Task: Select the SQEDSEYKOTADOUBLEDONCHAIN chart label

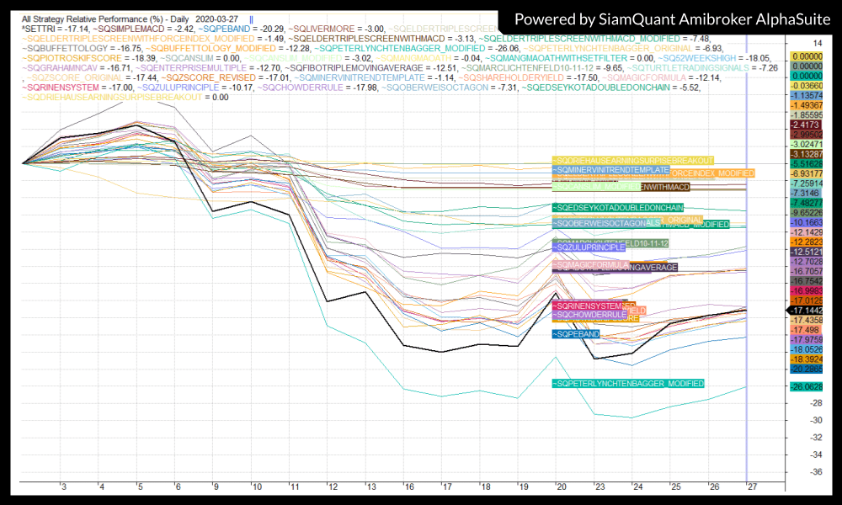Action: 618,207
